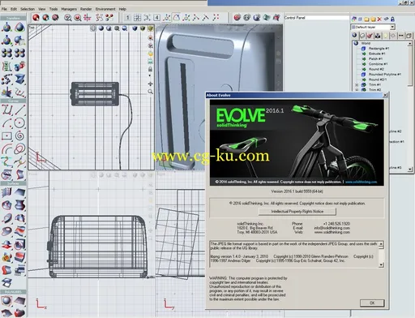Select Rectangle #1 in World browser
415x318 pixels.
pos(379,49)
